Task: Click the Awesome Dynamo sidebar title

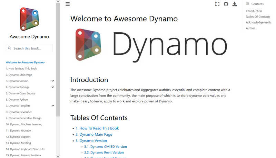Action: pos(29,37)
